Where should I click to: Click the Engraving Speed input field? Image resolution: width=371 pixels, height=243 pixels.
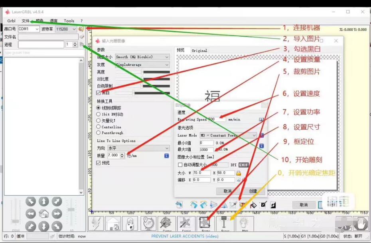(x=217, y=119)
